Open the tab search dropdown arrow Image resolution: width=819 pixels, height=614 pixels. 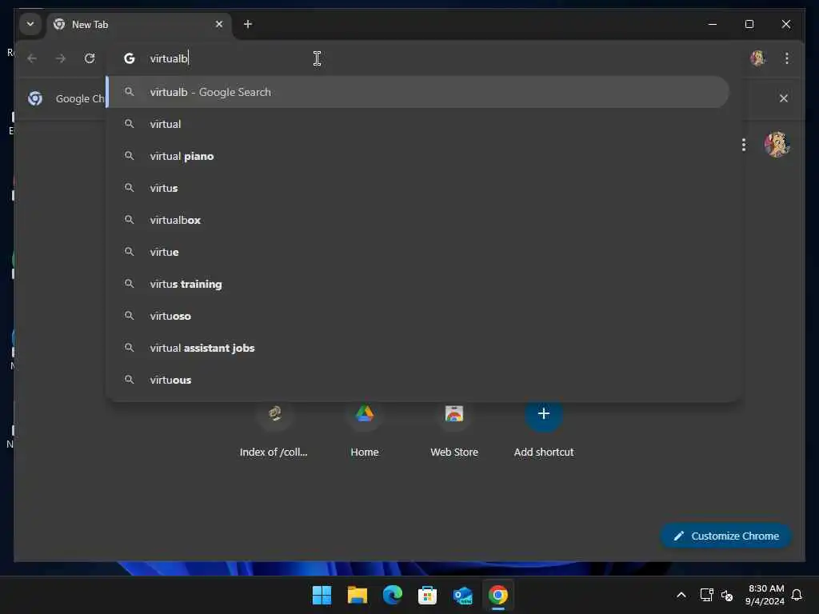[x=30, y=24]
